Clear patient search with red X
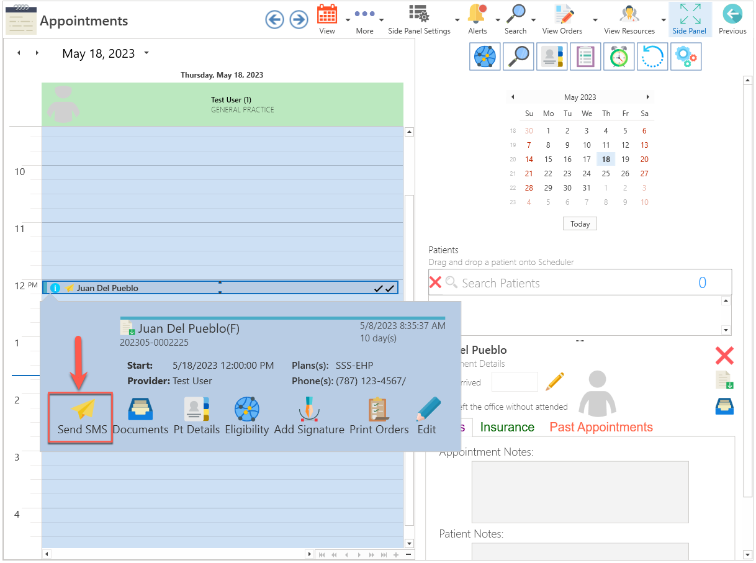 pos(436,282)
